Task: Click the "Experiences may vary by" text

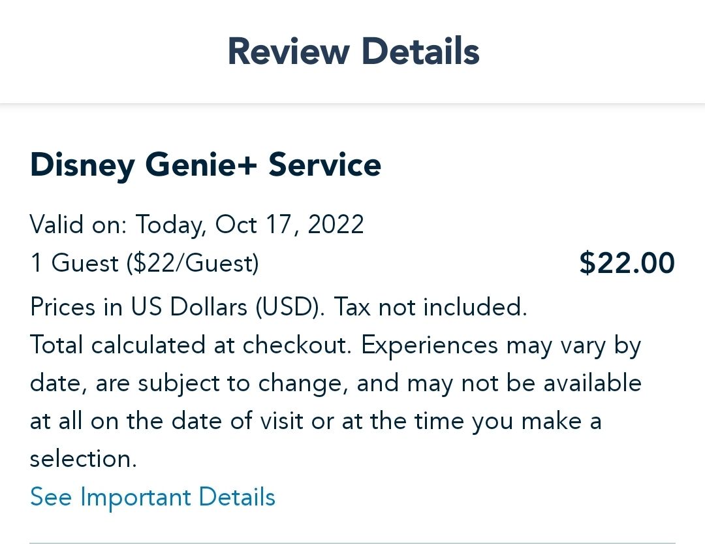Action: coord(501,345)
